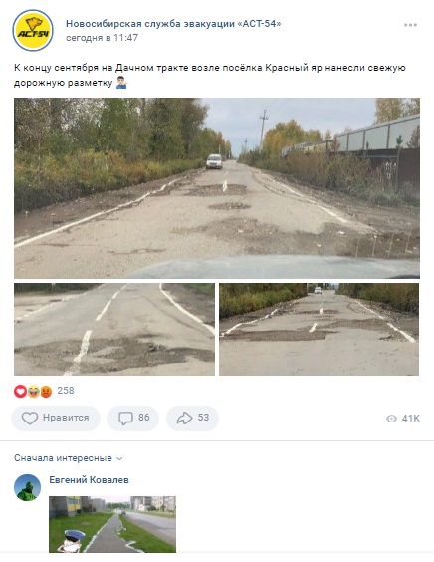The width and height of the screenshot is (434, 562).
Task: Open Евгений Ковалев profile name
Action: [x=89, y=480]
